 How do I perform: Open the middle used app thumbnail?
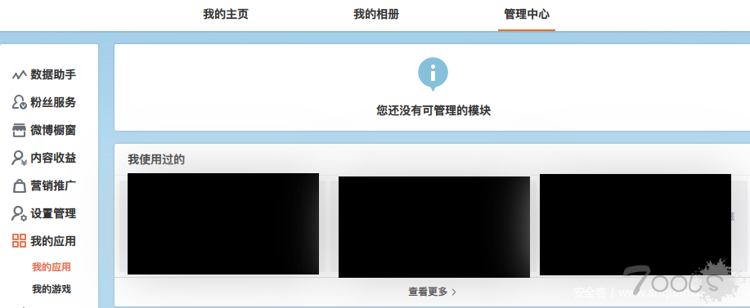pyautogui.click(x=433, y=227)
